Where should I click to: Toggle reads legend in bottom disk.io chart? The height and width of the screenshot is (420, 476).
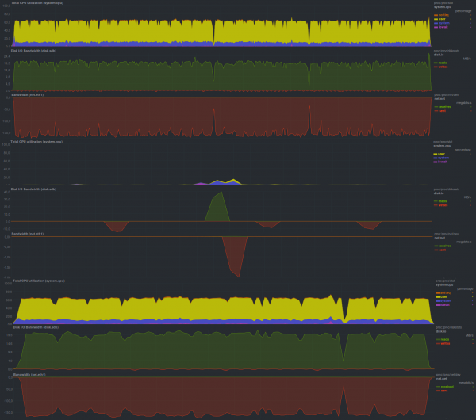443,338
